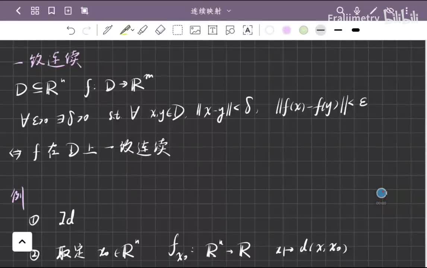This screenshot has width=427, height=268.
Task: Select the Pencil/marker tool
Action: [143, 30]
